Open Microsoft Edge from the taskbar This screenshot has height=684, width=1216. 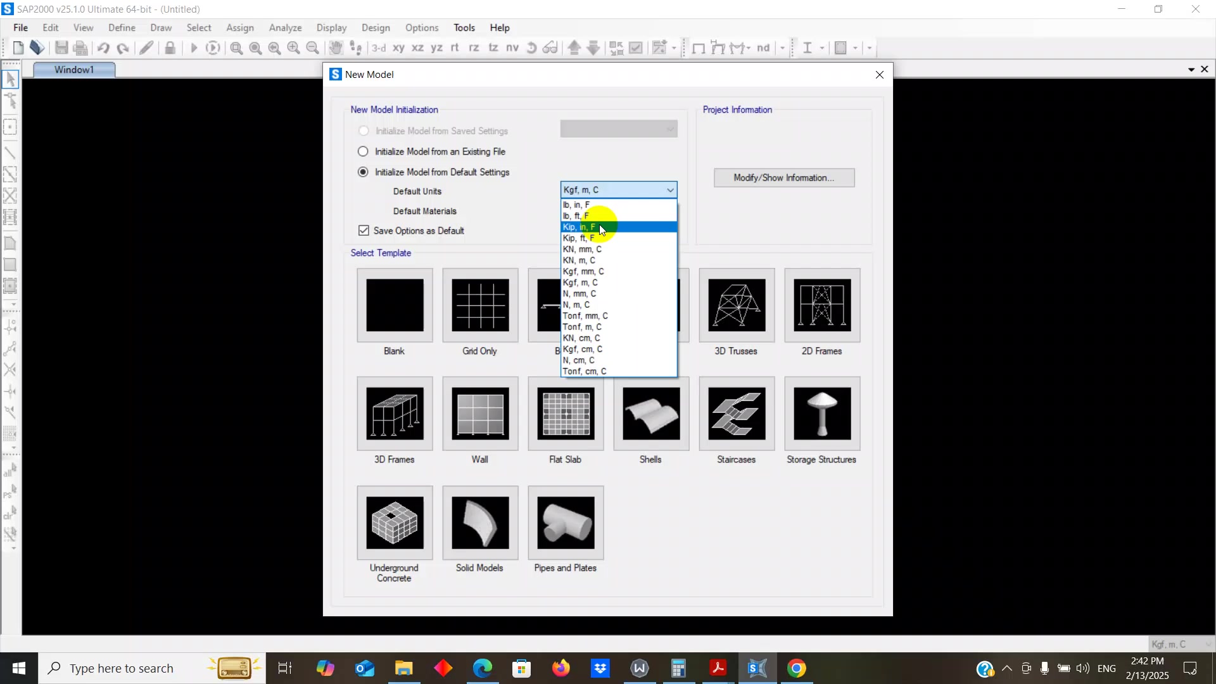(483, 668)
